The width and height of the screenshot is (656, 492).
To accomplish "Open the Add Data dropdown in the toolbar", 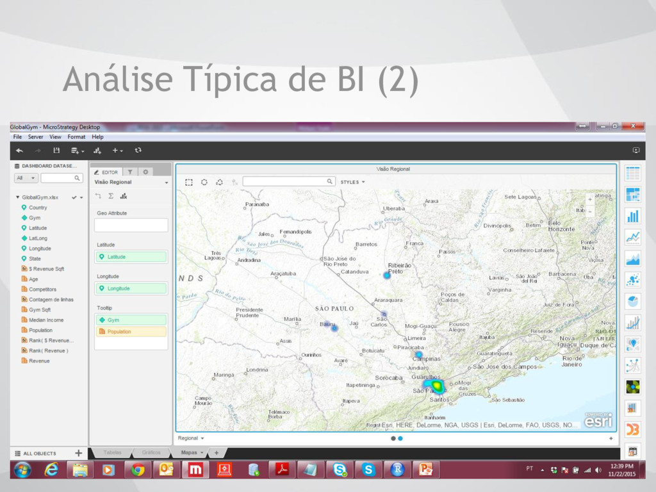I will click(78, 151).
